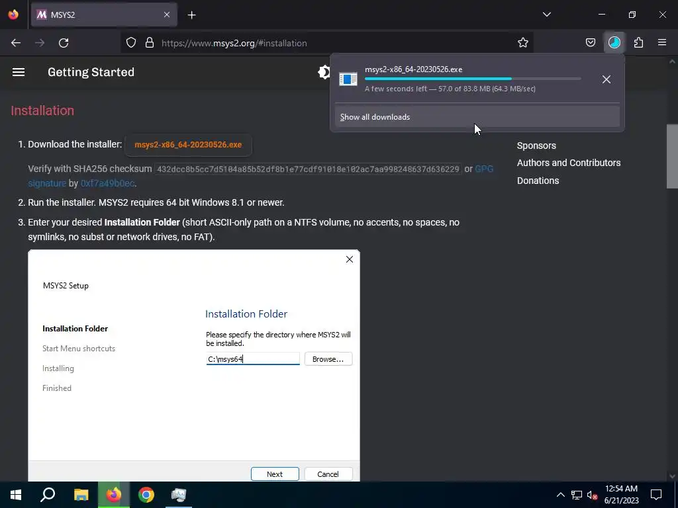Open the monitor app taskbar icon

[x=179, y=495]
